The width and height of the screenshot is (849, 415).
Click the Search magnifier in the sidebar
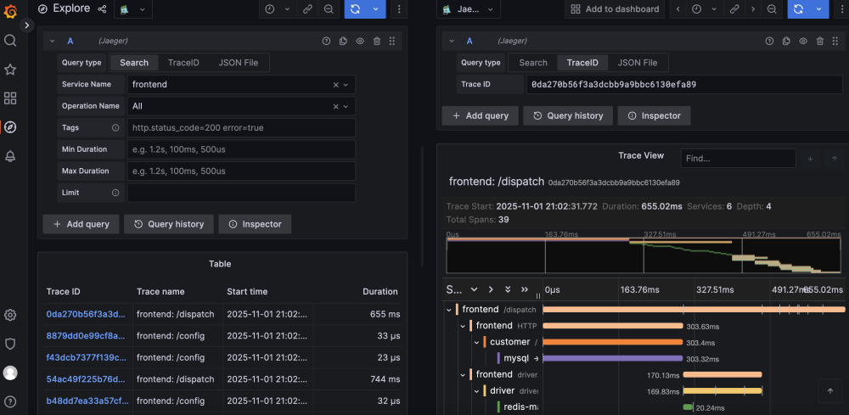point(10,41)
